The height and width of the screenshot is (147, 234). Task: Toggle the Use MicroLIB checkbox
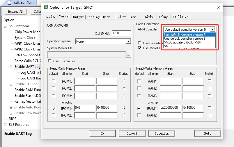coord(140,48)
